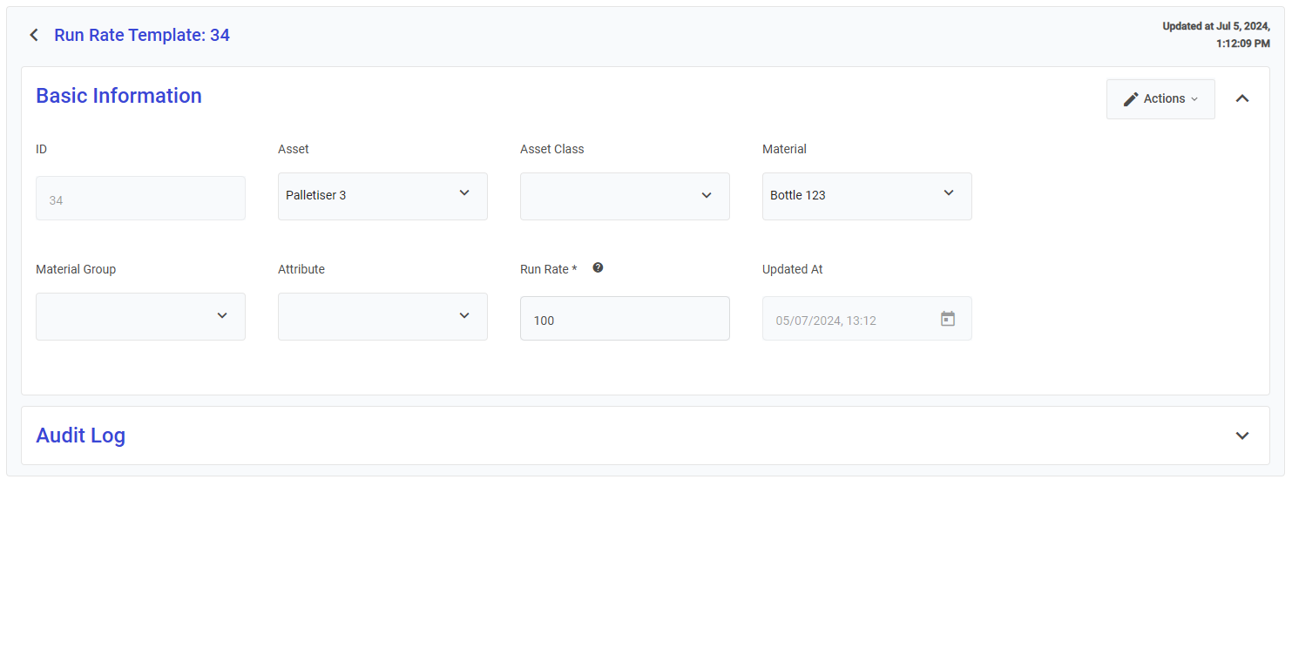Click the pencil icon in the Actions button
1292x655 pixels.
(1131, 99)
